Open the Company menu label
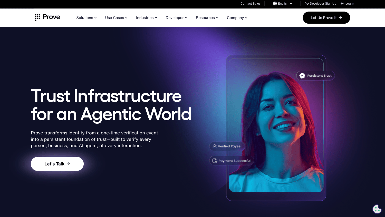The width and height of the screenshot is (385, 217). (235, 18)
